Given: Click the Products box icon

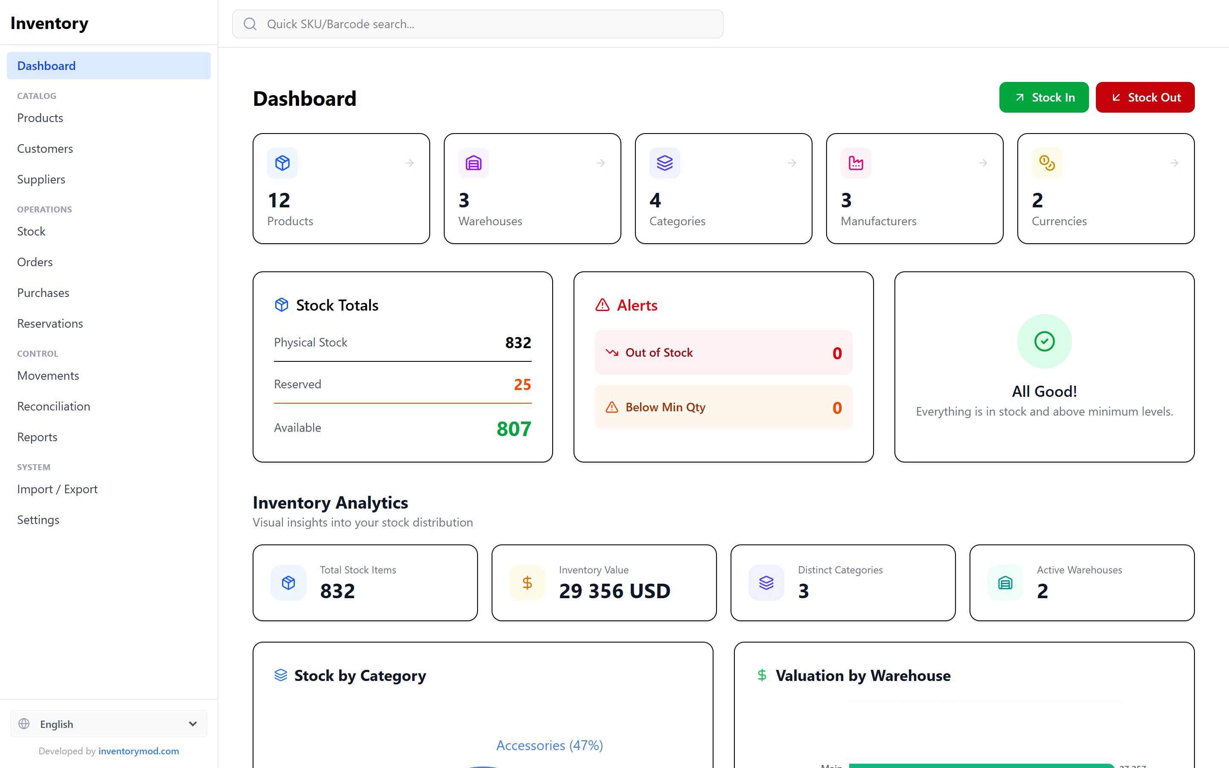Looking at the screenshot, I should pos(282,163).
